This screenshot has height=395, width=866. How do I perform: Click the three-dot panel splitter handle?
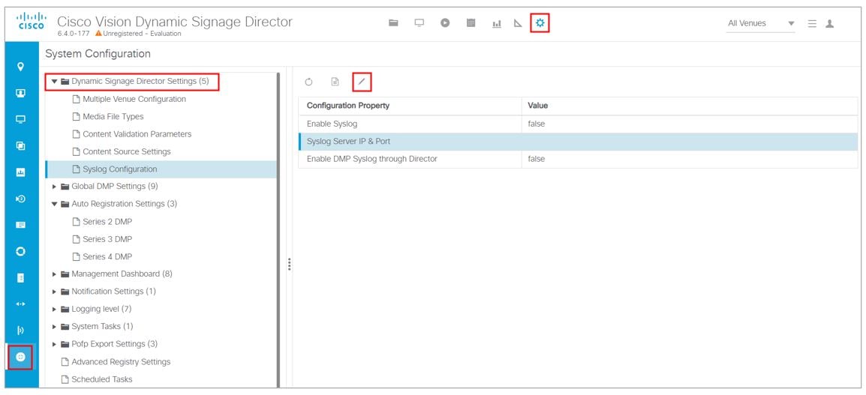click(x=289, y=265)
